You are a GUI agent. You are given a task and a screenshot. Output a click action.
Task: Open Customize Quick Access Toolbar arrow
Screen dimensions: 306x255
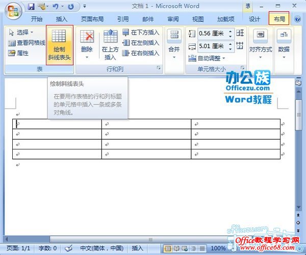[x=85, y=6]
